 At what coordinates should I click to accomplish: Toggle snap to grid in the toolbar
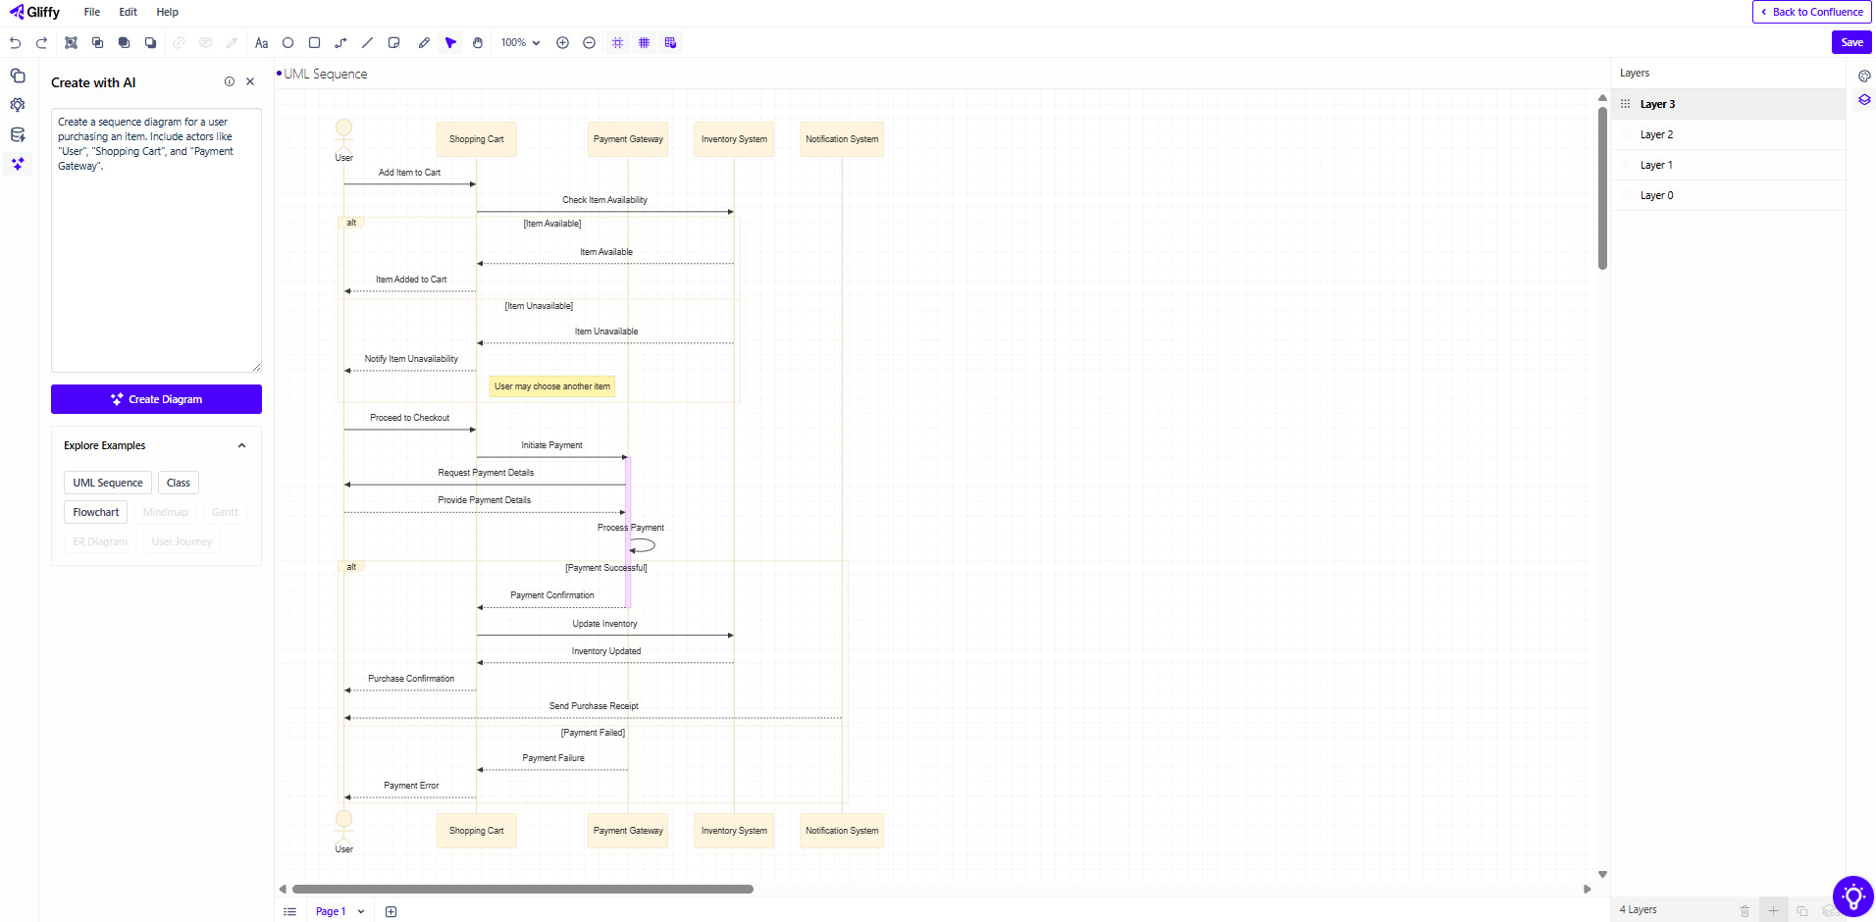pyautogui.click(x=618, y=42)
